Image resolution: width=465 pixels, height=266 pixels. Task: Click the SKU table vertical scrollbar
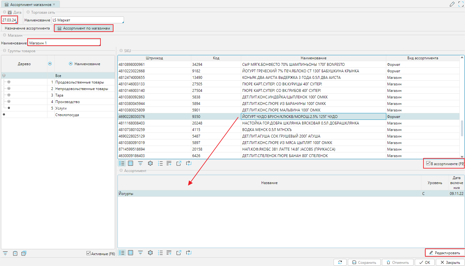tap(462, 128)
